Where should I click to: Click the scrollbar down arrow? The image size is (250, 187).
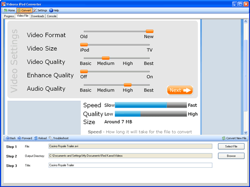pos(246,132)
